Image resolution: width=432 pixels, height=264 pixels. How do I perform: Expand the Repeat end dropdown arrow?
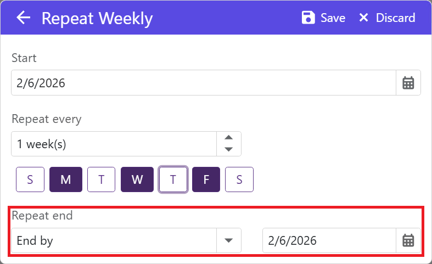229,240
